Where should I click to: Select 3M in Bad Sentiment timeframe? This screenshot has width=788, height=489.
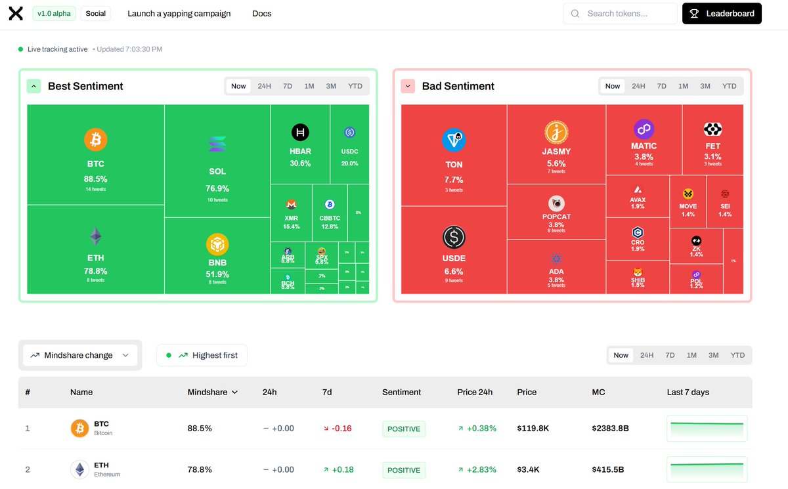705,86
